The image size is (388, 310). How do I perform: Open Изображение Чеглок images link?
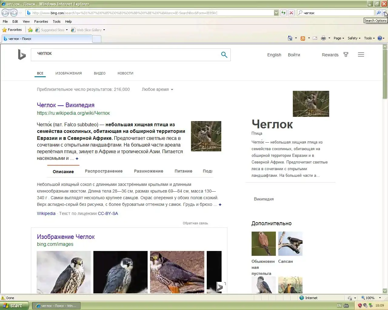click(x=66, y=237)
